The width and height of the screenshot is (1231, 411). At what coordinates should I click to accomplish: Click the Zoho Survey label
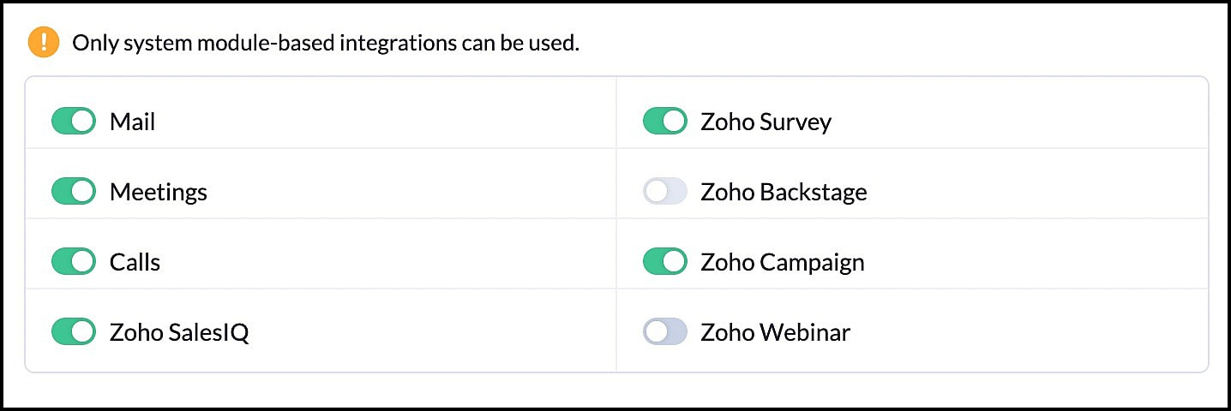tap(766, 122)
